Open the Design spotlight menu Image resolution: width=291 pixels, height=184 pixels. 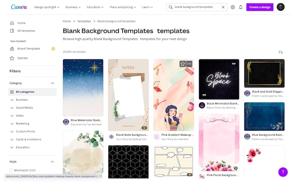pyautogui.click(x=47, y=7)
